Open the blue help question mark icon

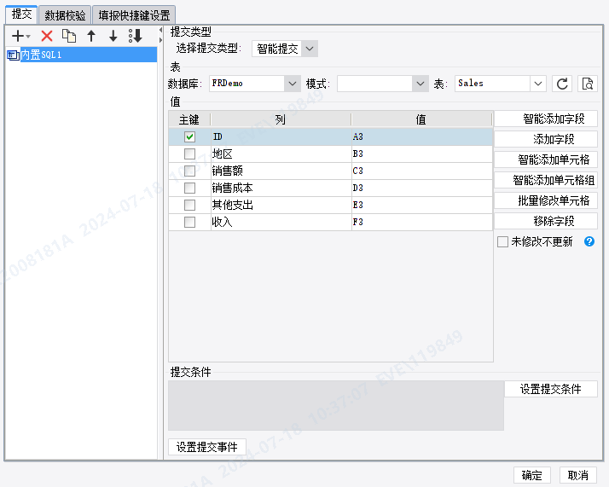tap(589, 241)
